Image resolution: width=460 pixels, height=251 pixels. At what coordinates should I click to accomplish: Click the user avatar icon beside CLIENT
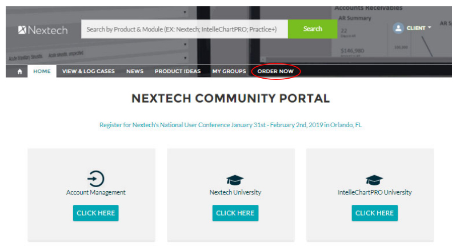pyautogui.click(x=398, y=28)
